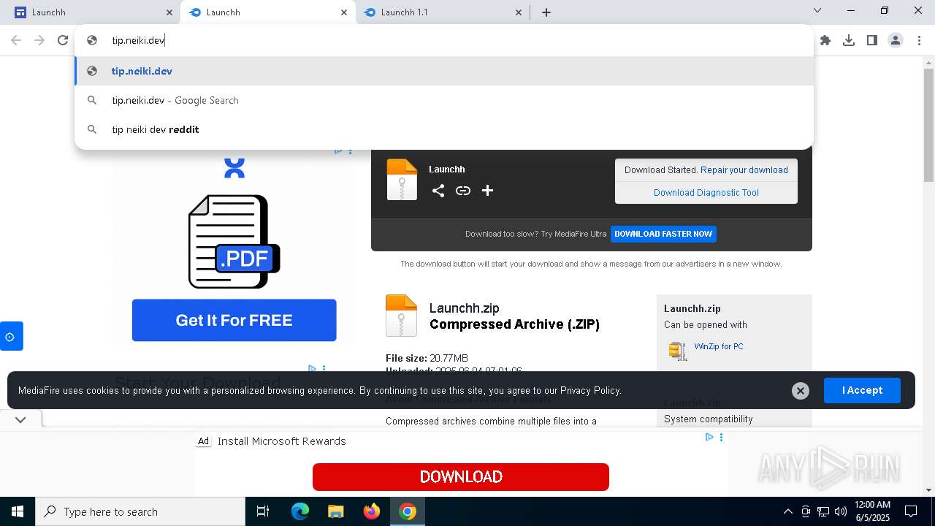Open the Chrome profile avatar
The image size is (935, 526).
896,40
